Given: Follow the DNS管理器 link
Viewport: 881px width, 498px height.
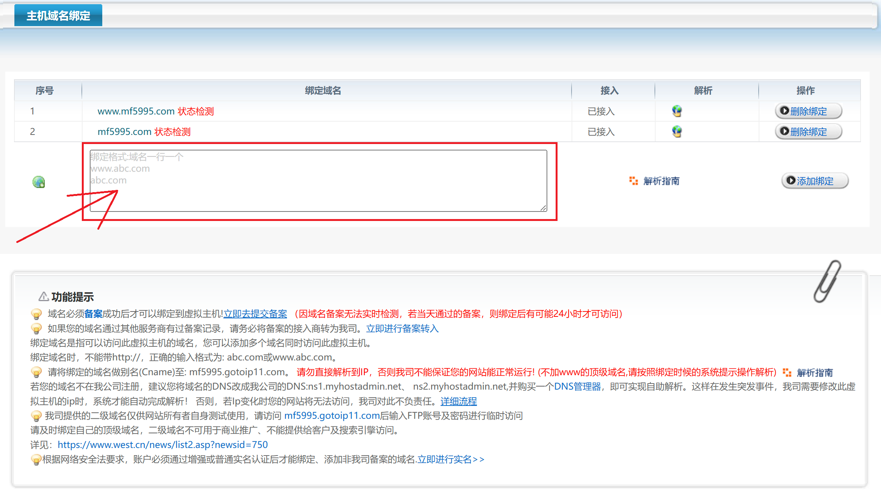Looking at the screenshot, I should click(x=577, y=387).
